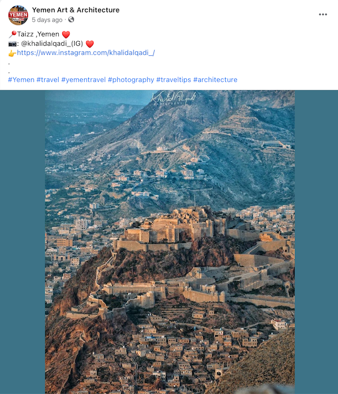The image size is (338, 394).
Task: Open the #photography hashtag
Action: (131, 79)
